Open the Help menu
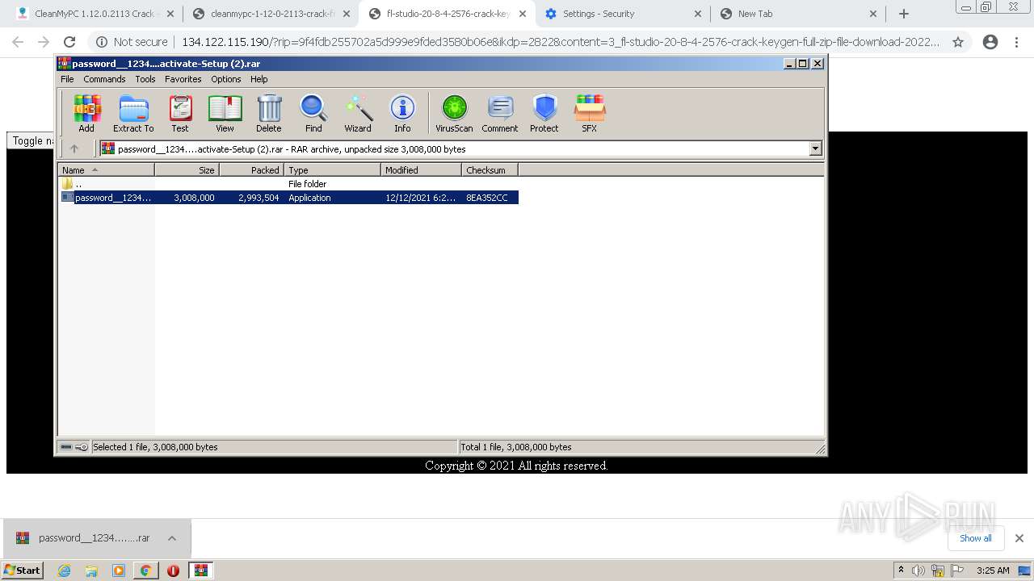 [x=258, y=79]
